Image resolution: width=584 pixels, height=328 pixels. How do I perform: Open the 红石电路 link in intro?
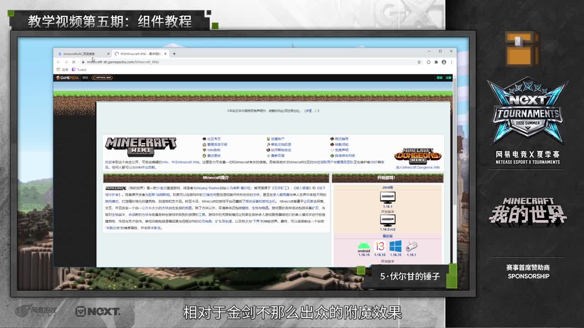205,221
